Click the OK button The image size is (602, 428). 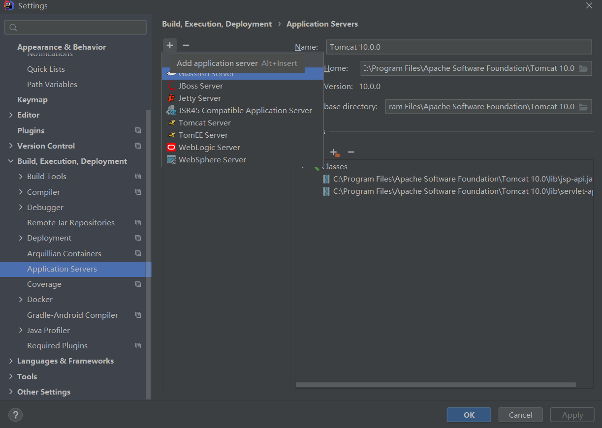coord(469,415)
